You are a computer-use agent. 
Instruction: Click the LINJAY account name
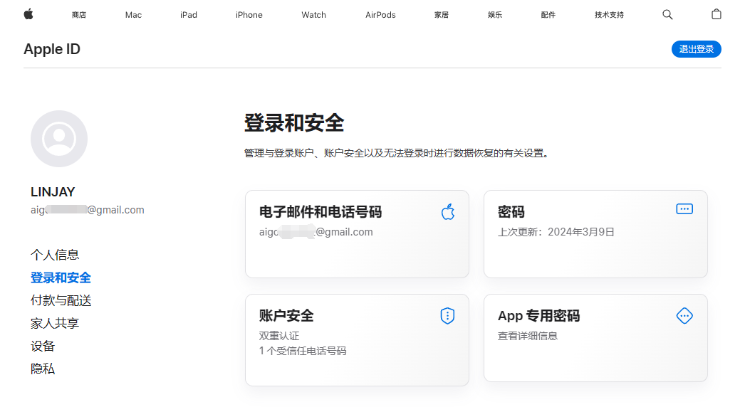[53, 192]
